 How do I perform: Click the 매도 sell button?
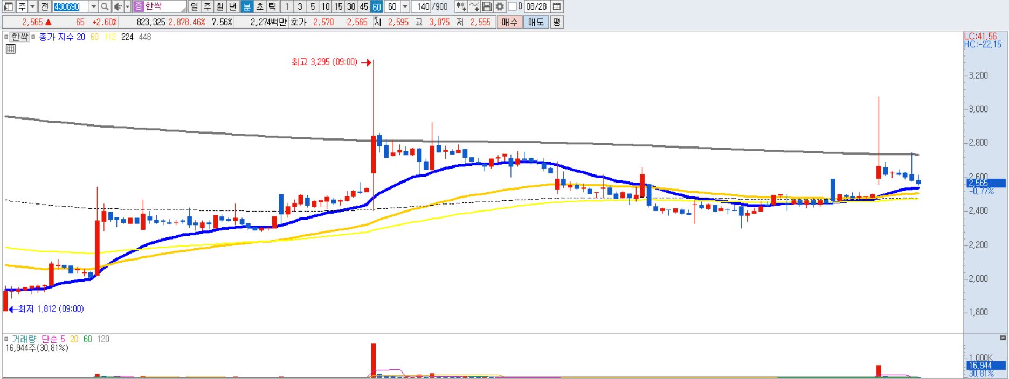pos(536,22)
